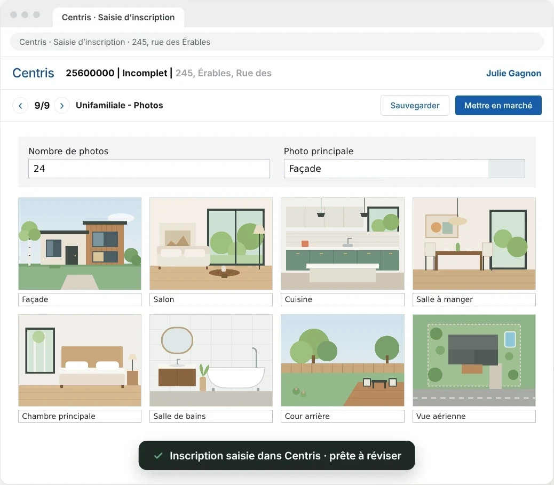Screen dimensions: 554x485
Task: Edit the Cour arrière caption field
Action: tap(342, 416)
